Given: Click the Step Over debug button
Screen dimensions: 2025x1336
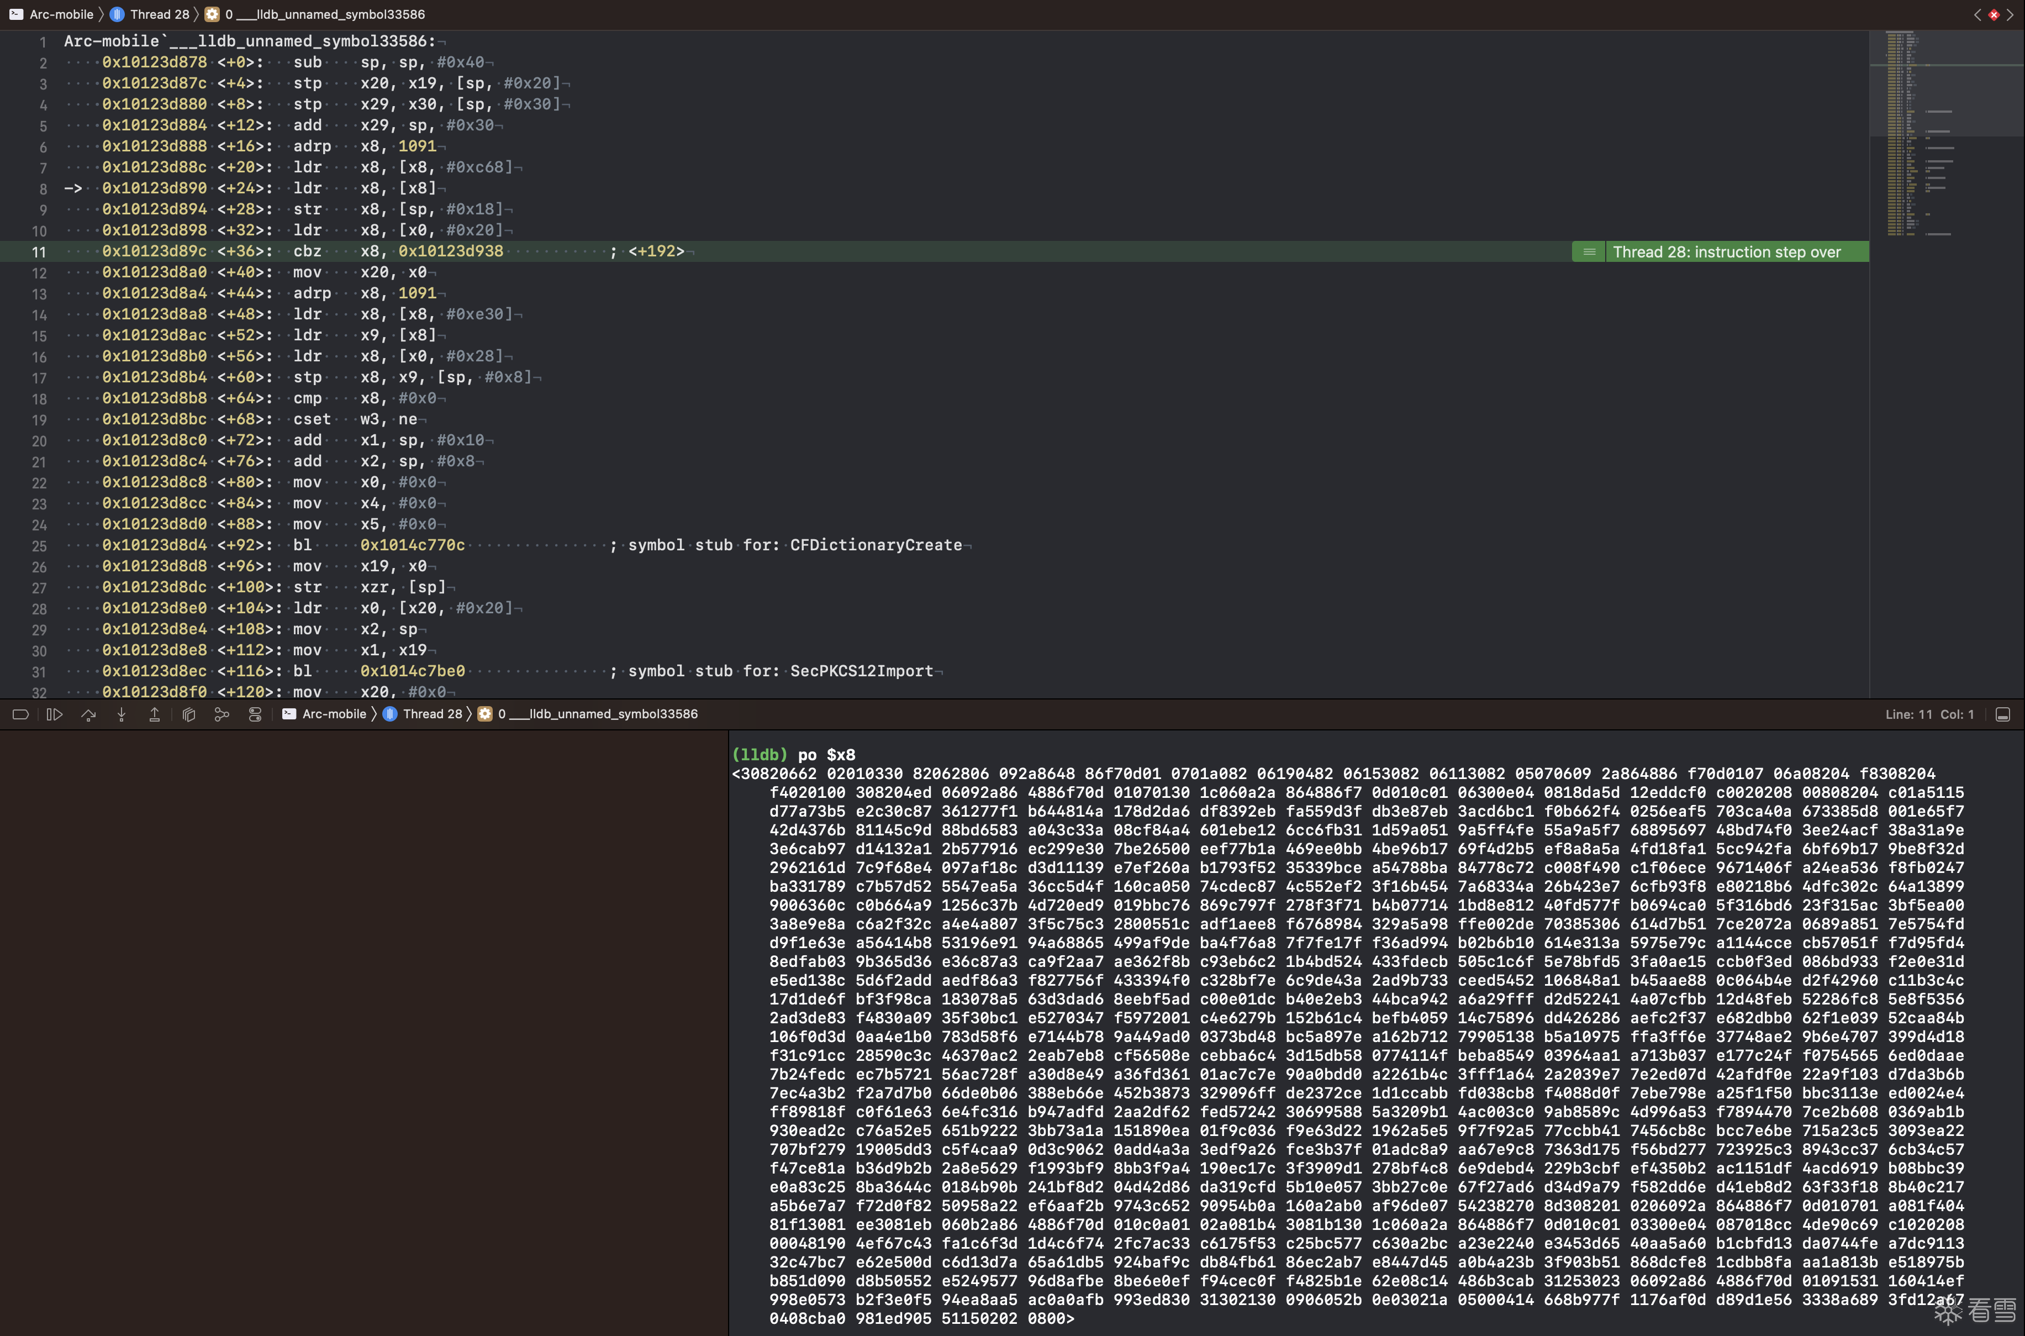Looking at the screenshot, I should [x=88, y=714].
